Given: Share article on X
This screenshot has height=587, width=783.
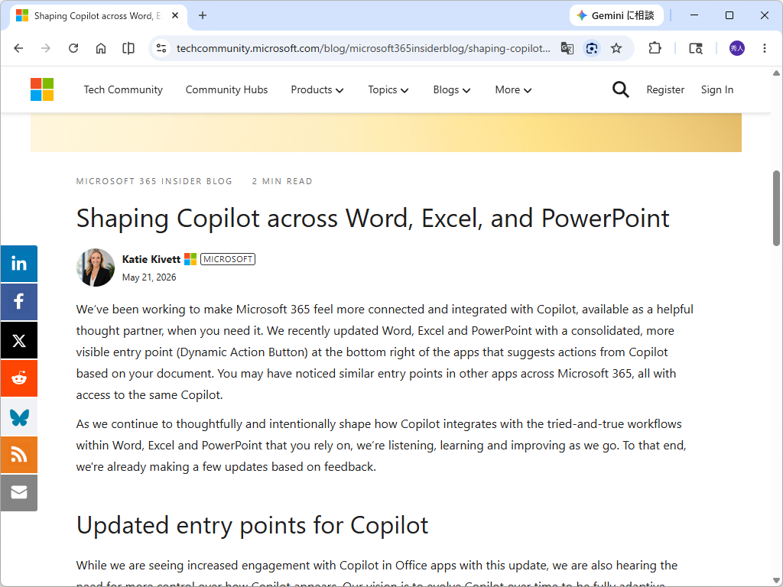Looking at the screenshot, I should (19, 340).
